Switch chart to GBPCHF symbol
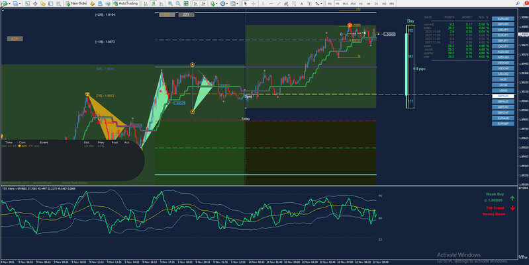529x265 pixels. 503,112
